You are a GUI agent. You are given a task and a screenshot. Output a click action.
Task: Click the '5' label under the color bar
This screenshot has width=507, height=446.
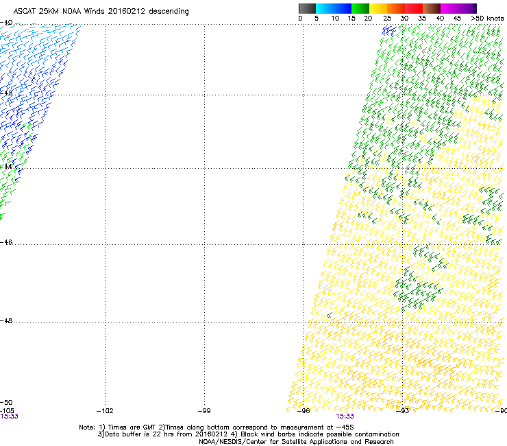tap(317, 19)
